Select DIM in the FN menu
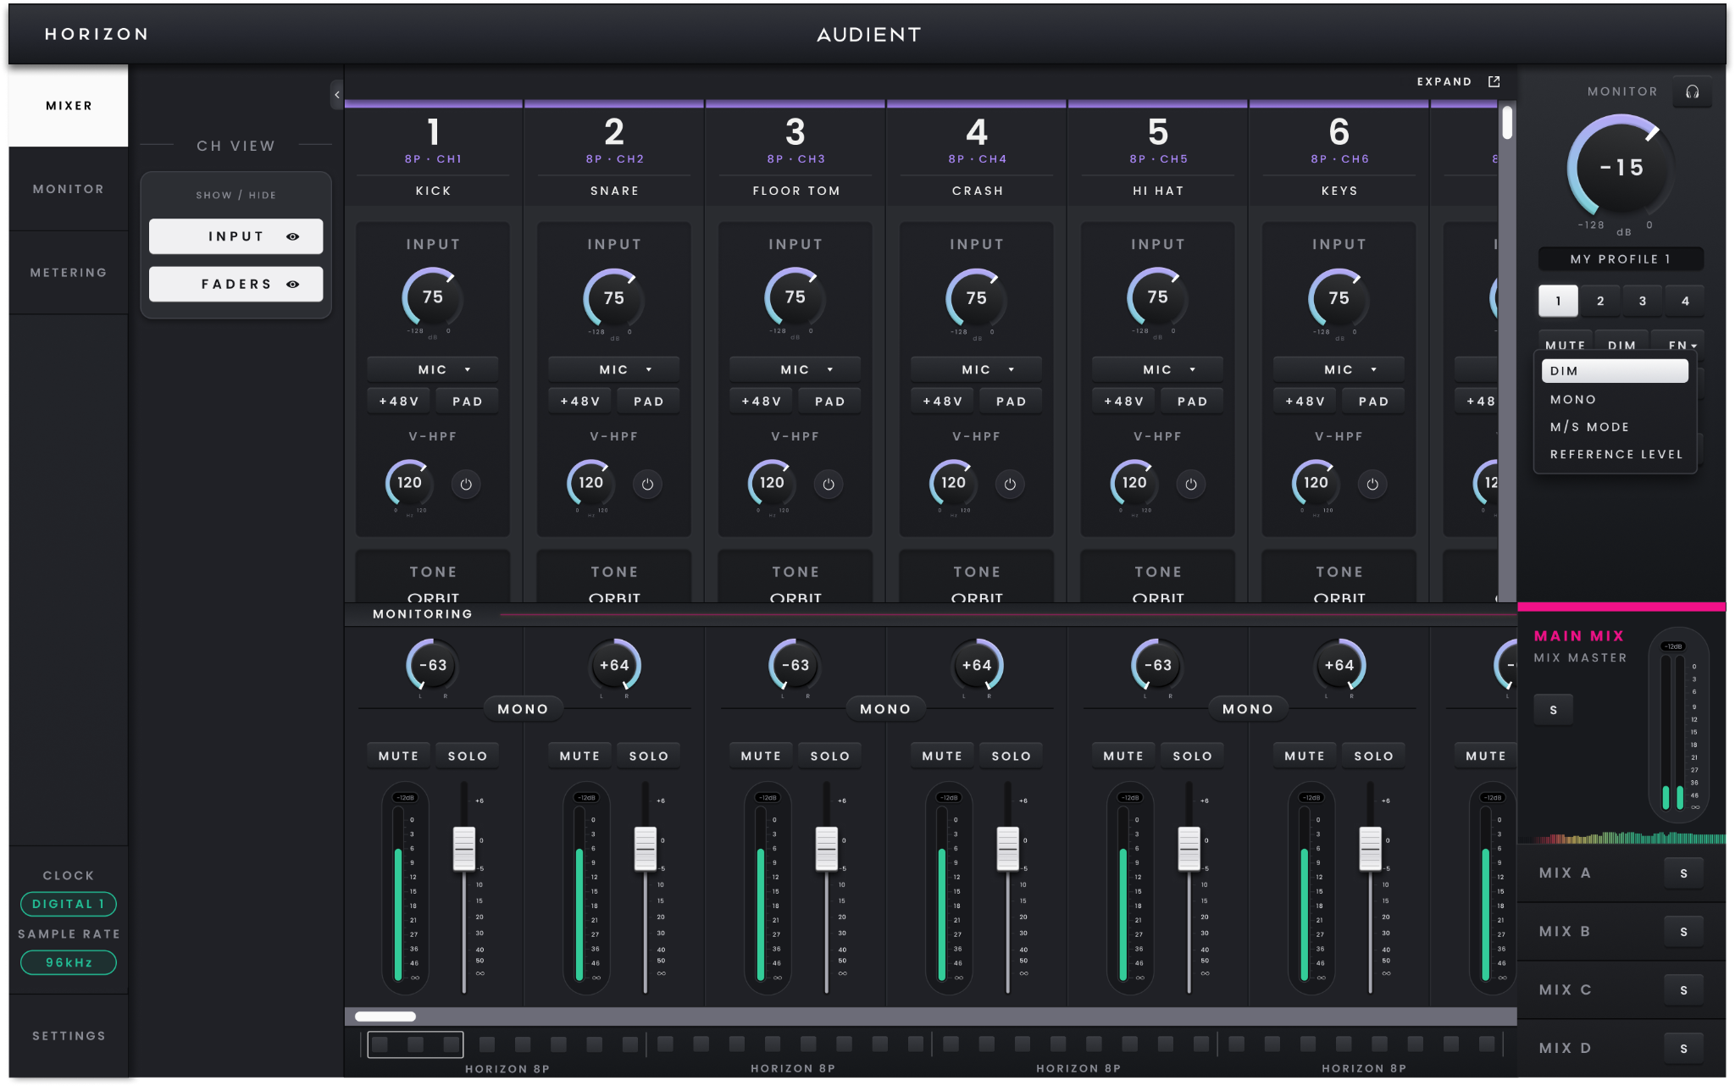The width and height of the screenshot is (1735, 1086). [1615, 371]
